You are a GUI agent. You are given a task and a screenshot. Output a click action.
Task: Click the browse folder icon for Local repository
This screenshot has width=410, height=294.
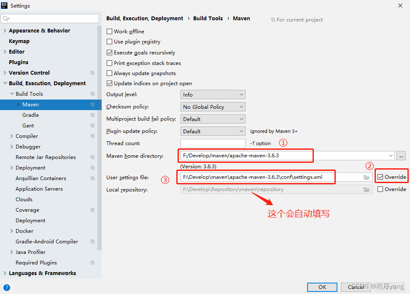[x=366, y=189]
